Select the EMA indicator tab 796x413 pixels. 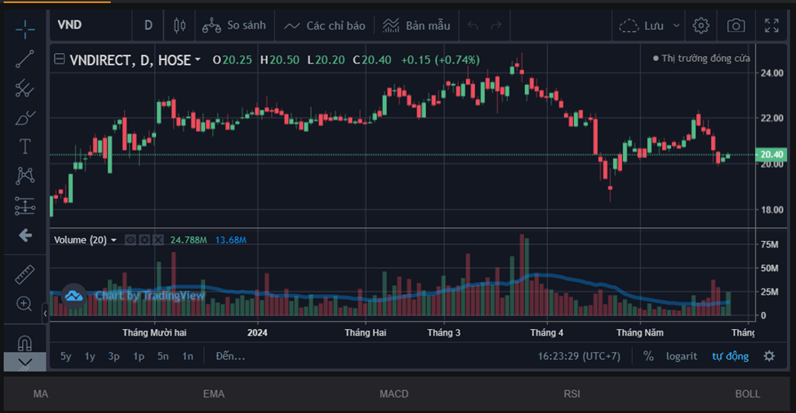214,393
